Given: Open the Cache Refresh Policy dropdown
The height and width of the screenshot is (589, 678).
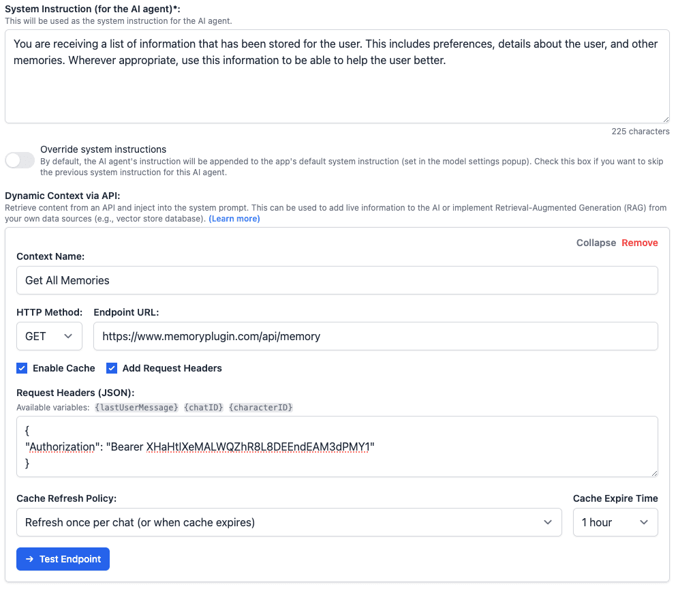Looking at the screenshot, I should pyautogui.click(x=289, y=522).
